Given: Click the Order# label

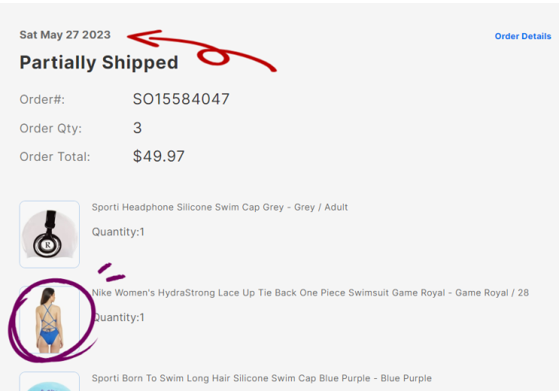Looking at the screenshot, I should click(x=42, y=99).
